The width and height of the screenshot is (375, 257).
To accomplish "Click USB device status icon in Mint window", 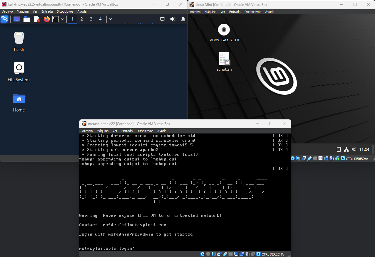I will point(309,158).
